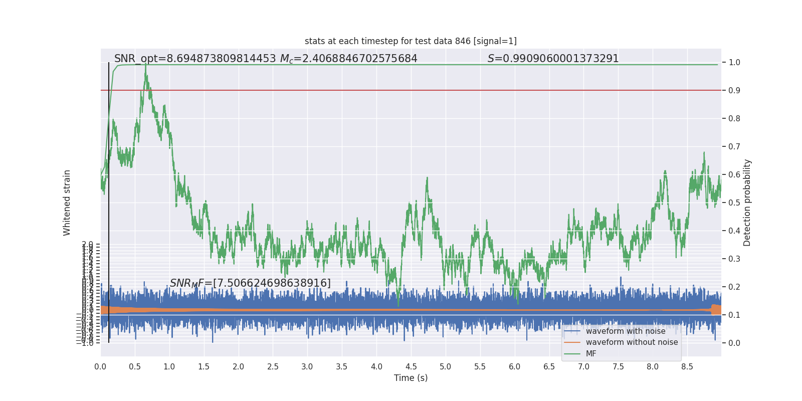
Task: Click the right-axis tick label 0.3
Action: pyautogui.click(x=734, y=259)
